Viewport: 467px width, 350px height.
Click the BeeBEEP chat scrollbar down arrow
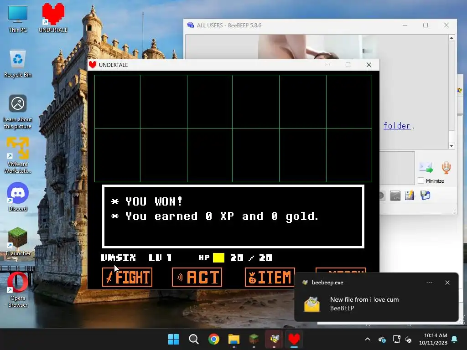tap(451, 146)
